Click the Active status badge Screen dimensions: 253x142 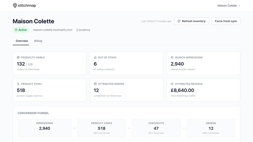click(x=21, y=30)
